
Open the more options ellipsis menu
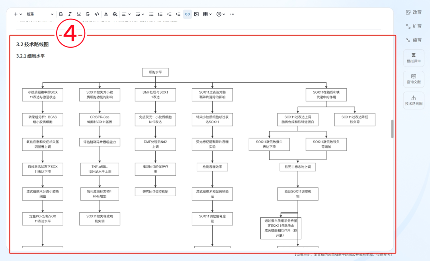232,14
